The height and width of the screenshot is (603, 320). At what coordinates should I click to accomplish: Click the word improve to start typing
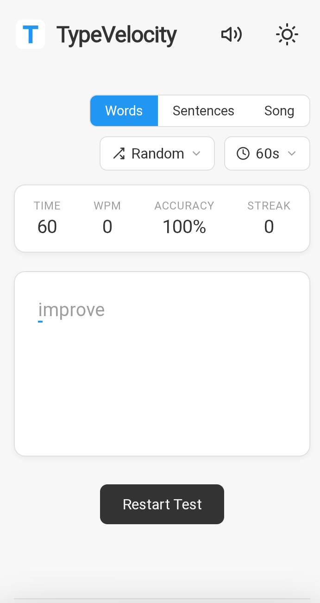pyautogui.click(x=72, y=310)
